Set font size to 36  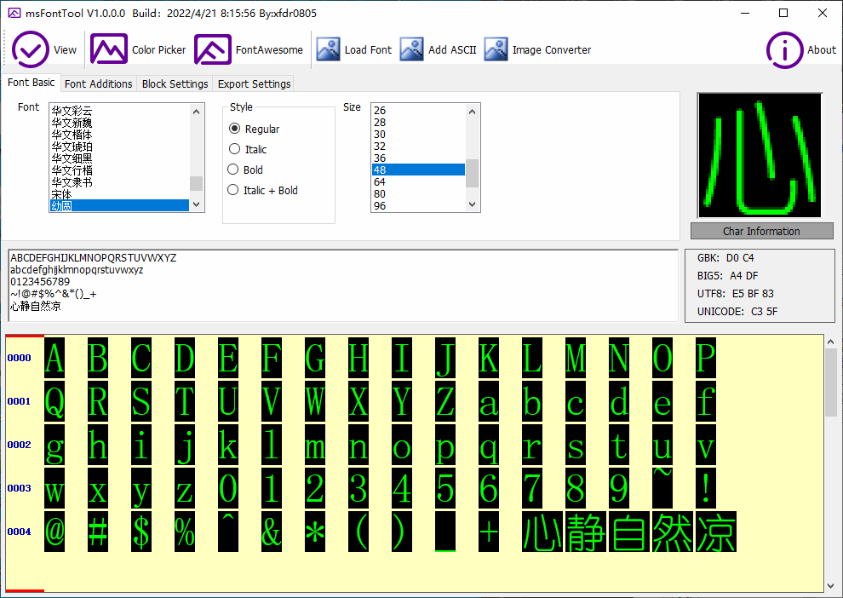[x=418, y=158]
